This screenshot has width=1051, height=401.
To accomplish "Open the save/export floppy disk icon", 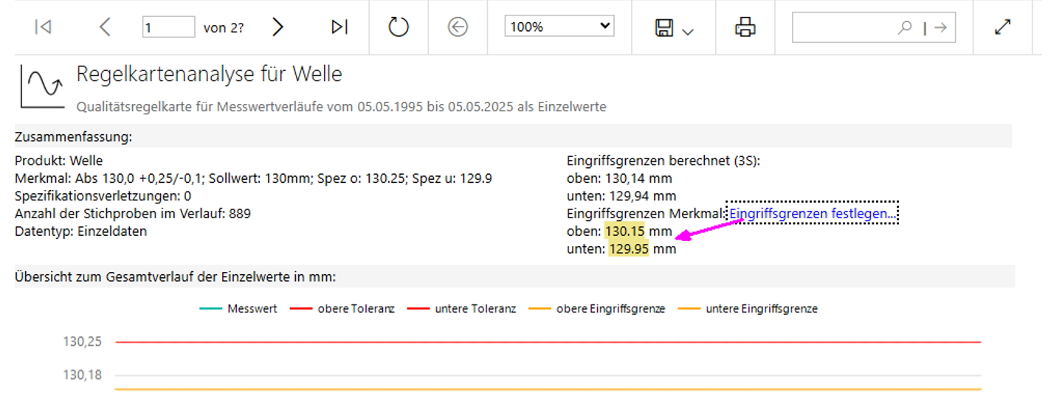I will pos(664,28).
